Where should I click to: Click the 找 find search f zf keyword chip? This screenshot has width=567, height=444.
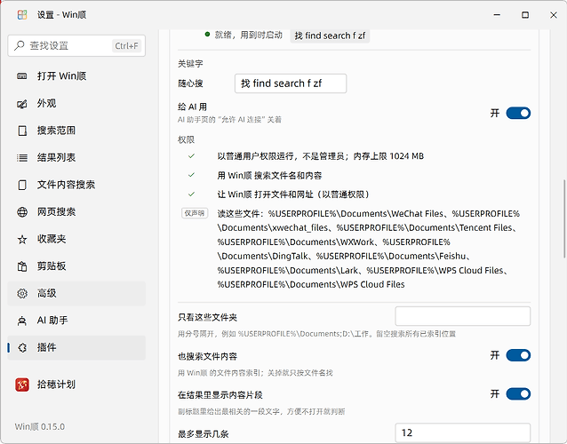coord(330,36)
